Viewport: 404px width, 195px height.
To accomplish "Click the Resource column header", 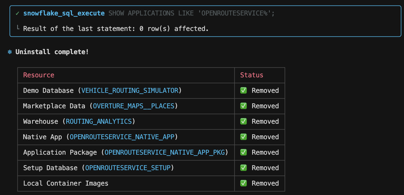I will point(39,75).
